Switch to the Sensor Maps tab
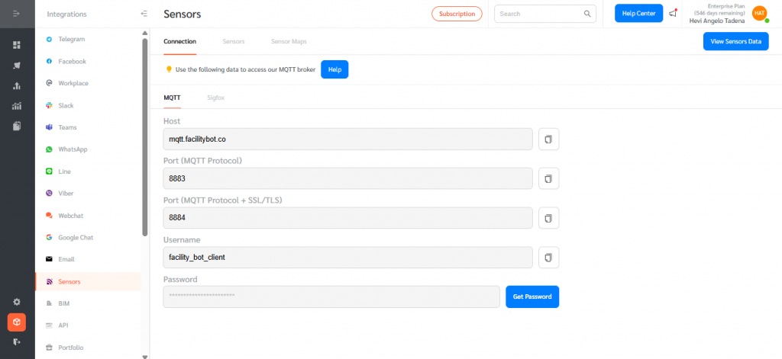782x359 pixels. point(289,41)
